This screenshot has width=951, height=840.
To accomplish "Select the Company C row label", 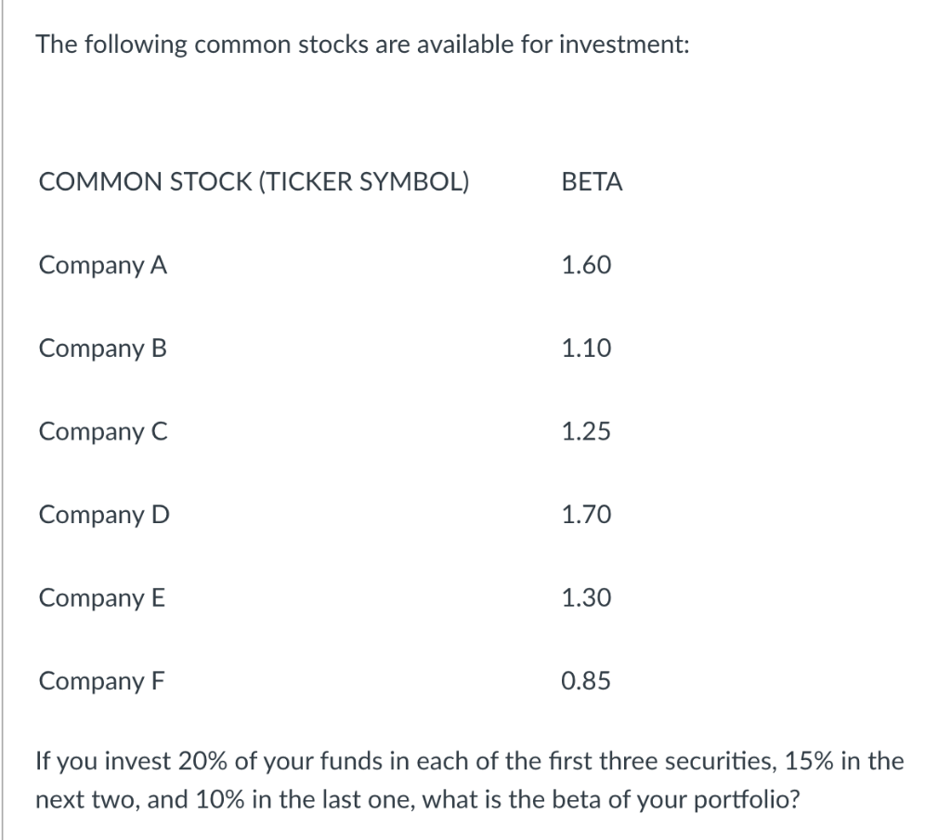I will [103, 431].
